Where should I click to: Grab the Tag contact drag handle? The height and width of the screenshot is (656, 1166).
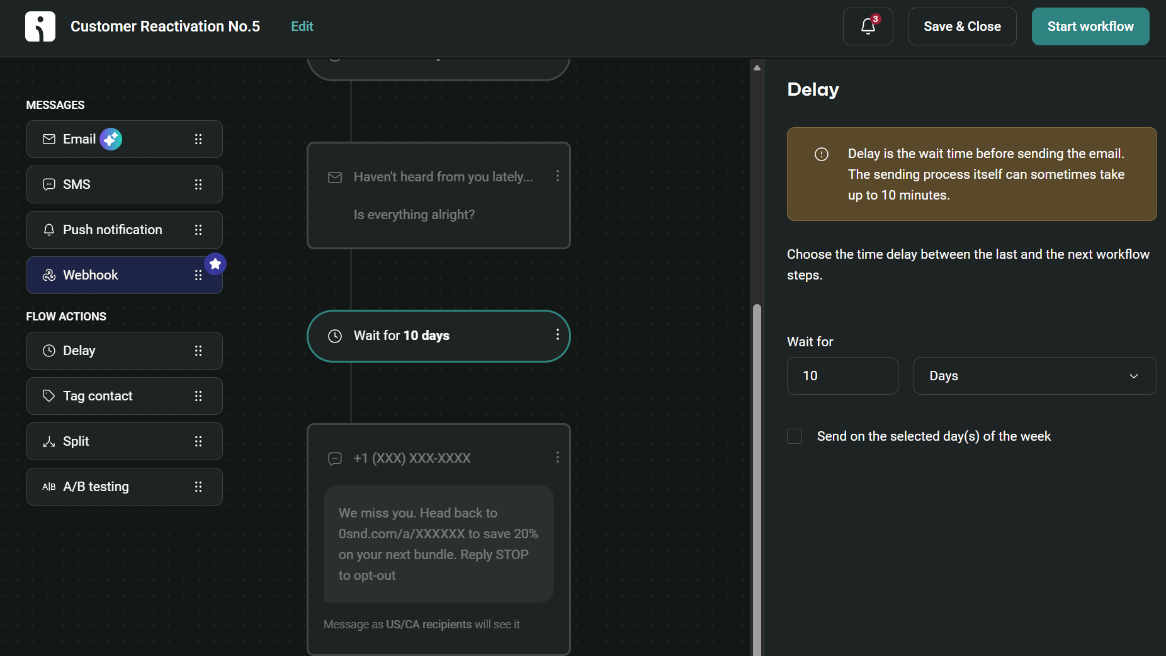(198, 396)
